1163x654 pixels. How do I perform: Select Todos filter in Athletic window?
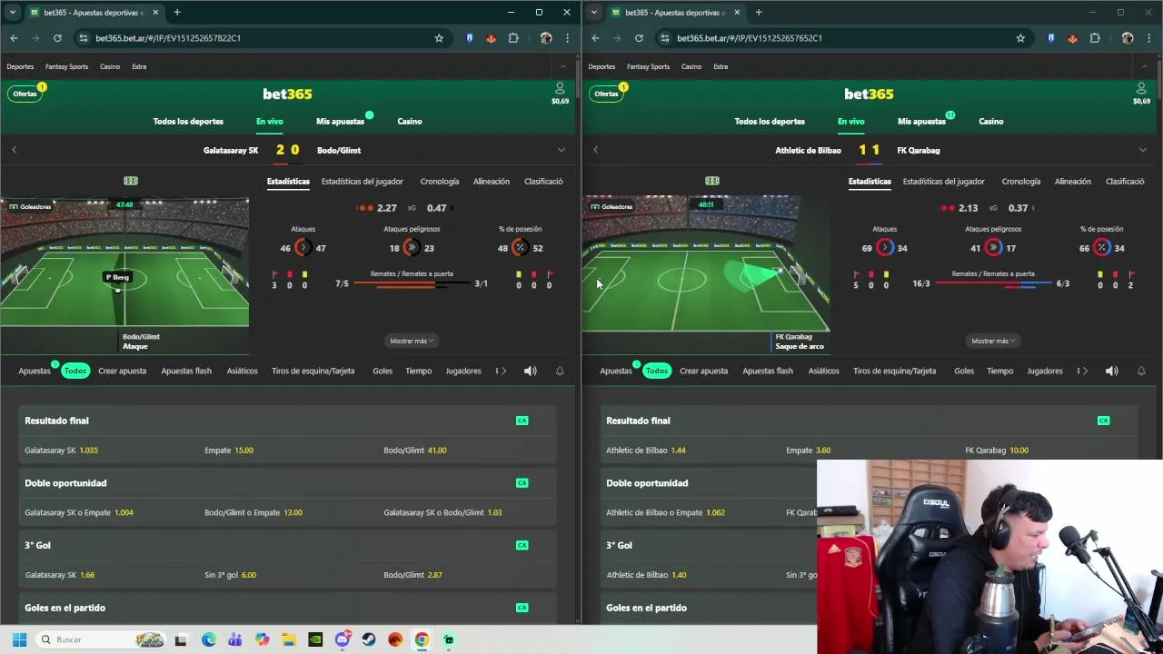tap(657, 371)
